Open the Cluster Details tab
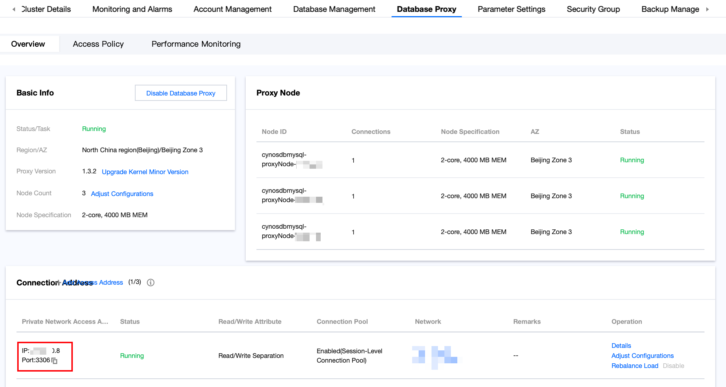This screenshot has width=726, height=387. click(x=46, y=9)
